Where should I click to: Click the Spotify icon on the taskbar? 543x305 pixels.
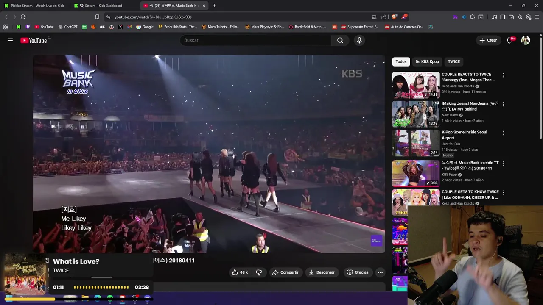coord(110,298)
